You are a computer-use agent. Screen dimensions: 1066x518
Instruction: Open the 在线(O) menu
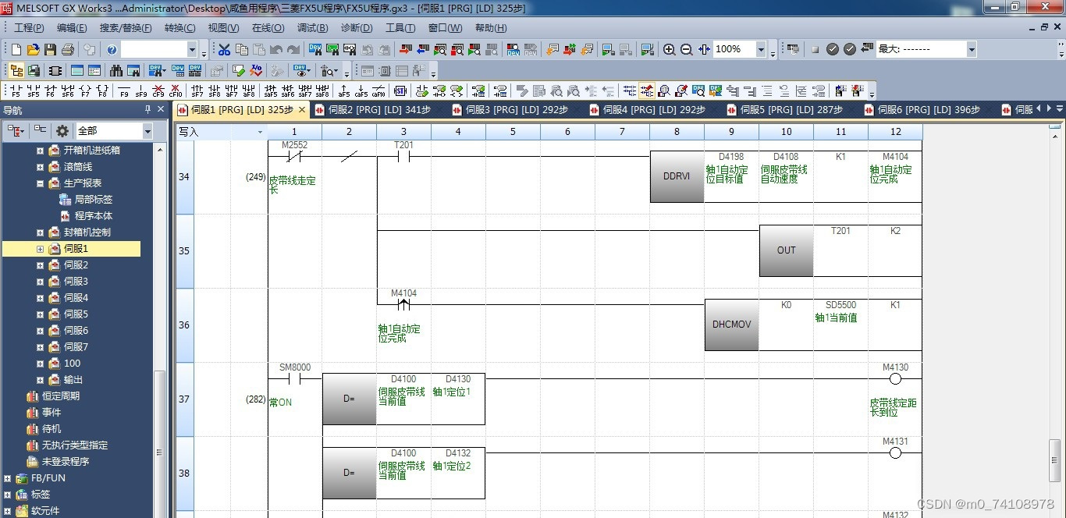[268, 28]
